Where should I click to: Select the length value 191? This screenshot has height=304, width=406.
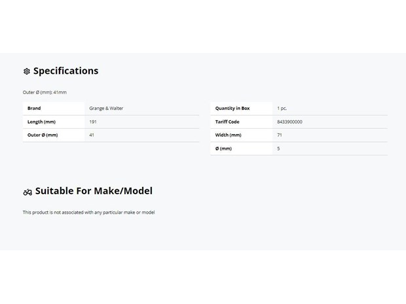click(x=93, y=122)
